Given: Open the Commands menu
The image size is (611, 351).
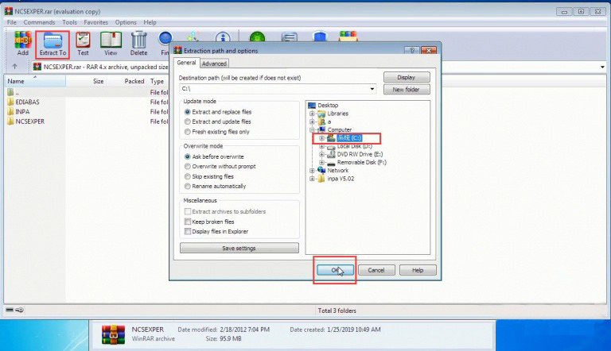Looking at the screenshot, I should point(39,22).
